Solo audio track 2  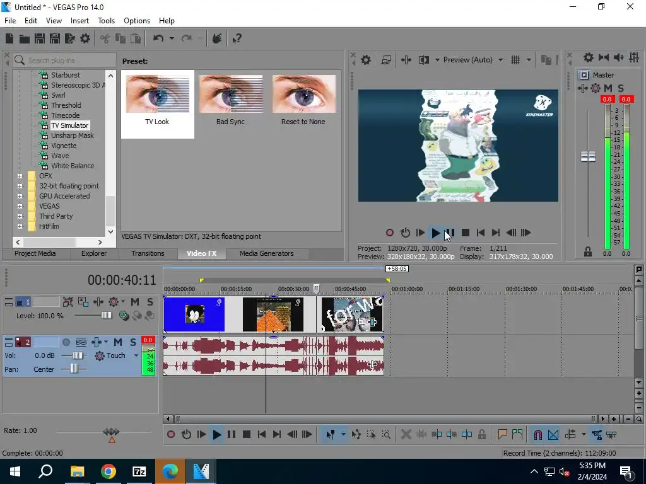pos(132,342)
